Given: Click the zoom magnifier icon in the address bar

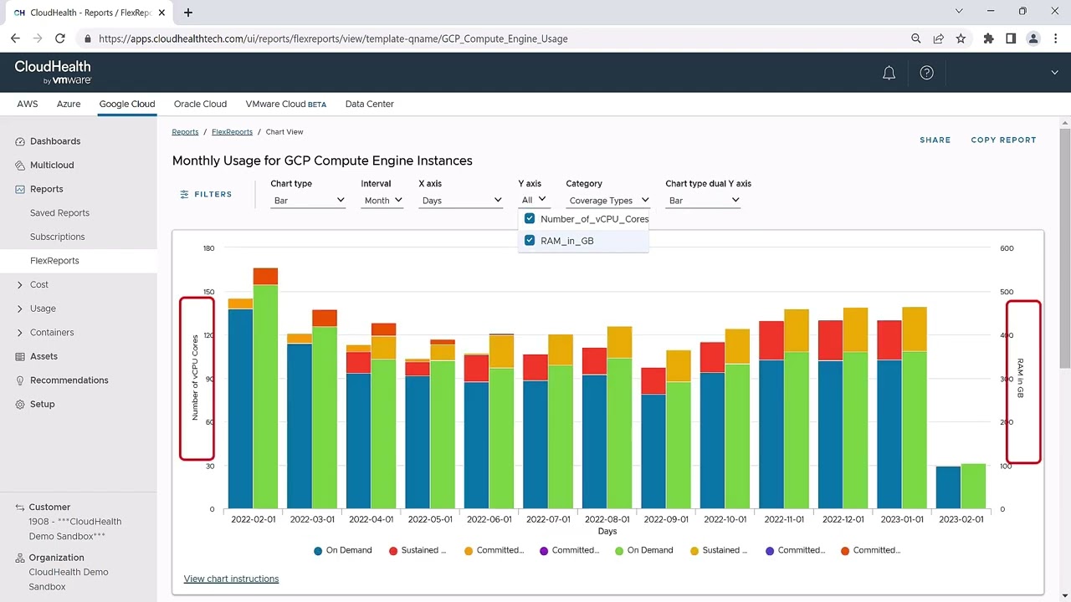Looking at the screenshot, I should click(916, 38).
